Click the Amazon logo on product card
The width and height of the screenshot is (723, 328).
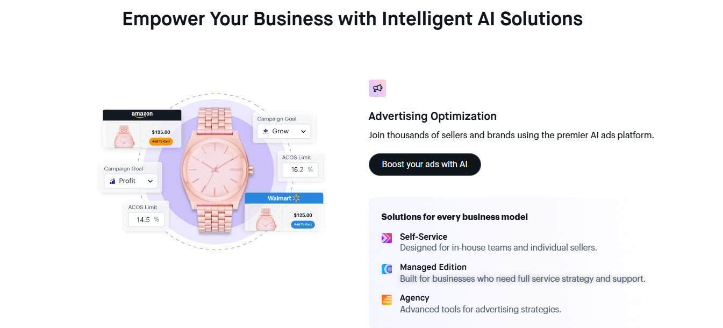(142, 115)
